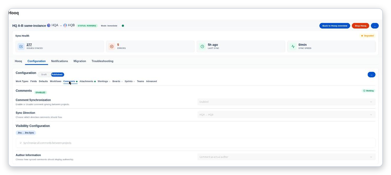Click the 5 errors count
The width and height of the screenshot is (391, 175).
tap(118, 45)
